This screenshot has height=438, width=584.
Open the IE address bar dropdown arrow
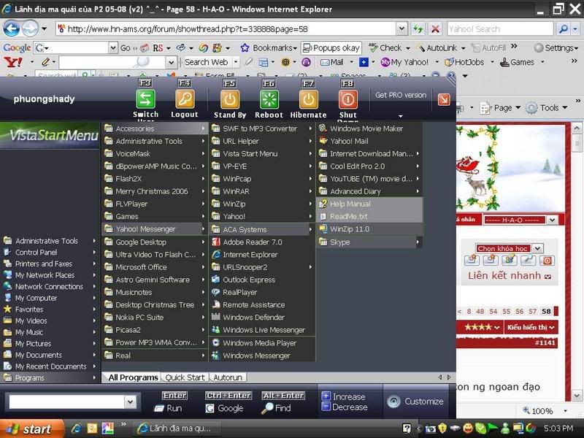(401, 29)
